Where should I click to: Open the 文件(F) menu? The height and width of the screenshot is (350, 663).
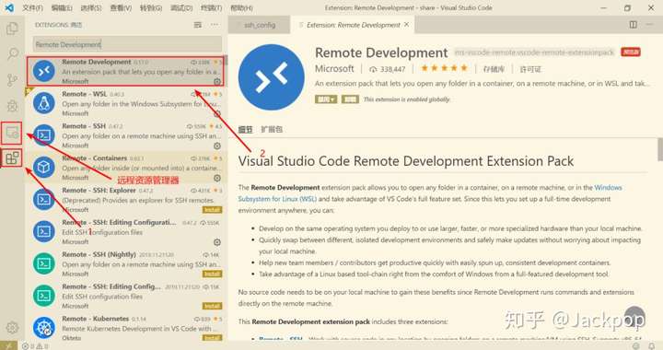32,7
